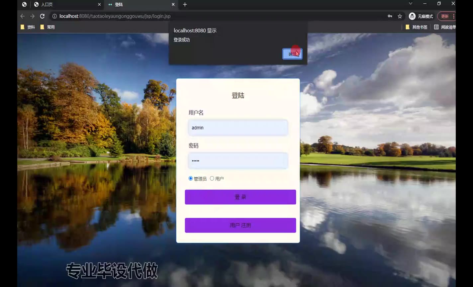Reload the login page
The width and height of the screenshot is (473, 287).
[42, 16]
